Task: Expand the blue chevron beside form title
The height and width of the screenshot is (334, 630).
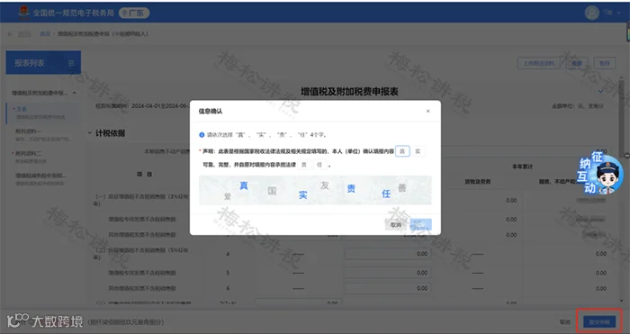Action: pyautogui.click(x=600, y=92)
